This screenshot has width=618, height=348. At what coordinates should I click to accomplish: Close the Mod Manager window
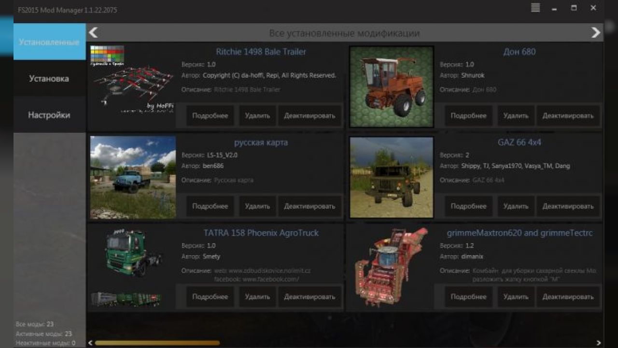click(x=593, y=8)
